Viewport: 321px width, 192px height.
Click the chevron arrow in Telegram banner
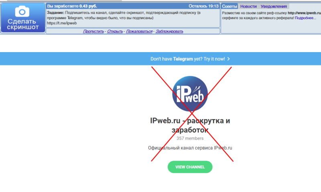pyautogui.click(x=228, y=59)
